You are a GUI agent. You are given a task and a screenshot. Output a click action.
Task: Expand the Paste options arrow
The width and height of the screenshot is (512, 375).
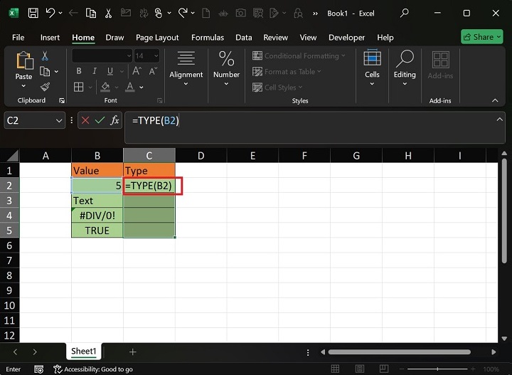pos(23,86)
